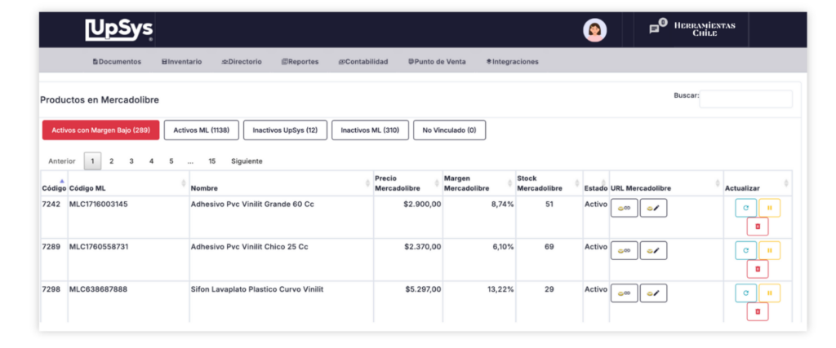Go to the Siguiente page

[247, 161]
